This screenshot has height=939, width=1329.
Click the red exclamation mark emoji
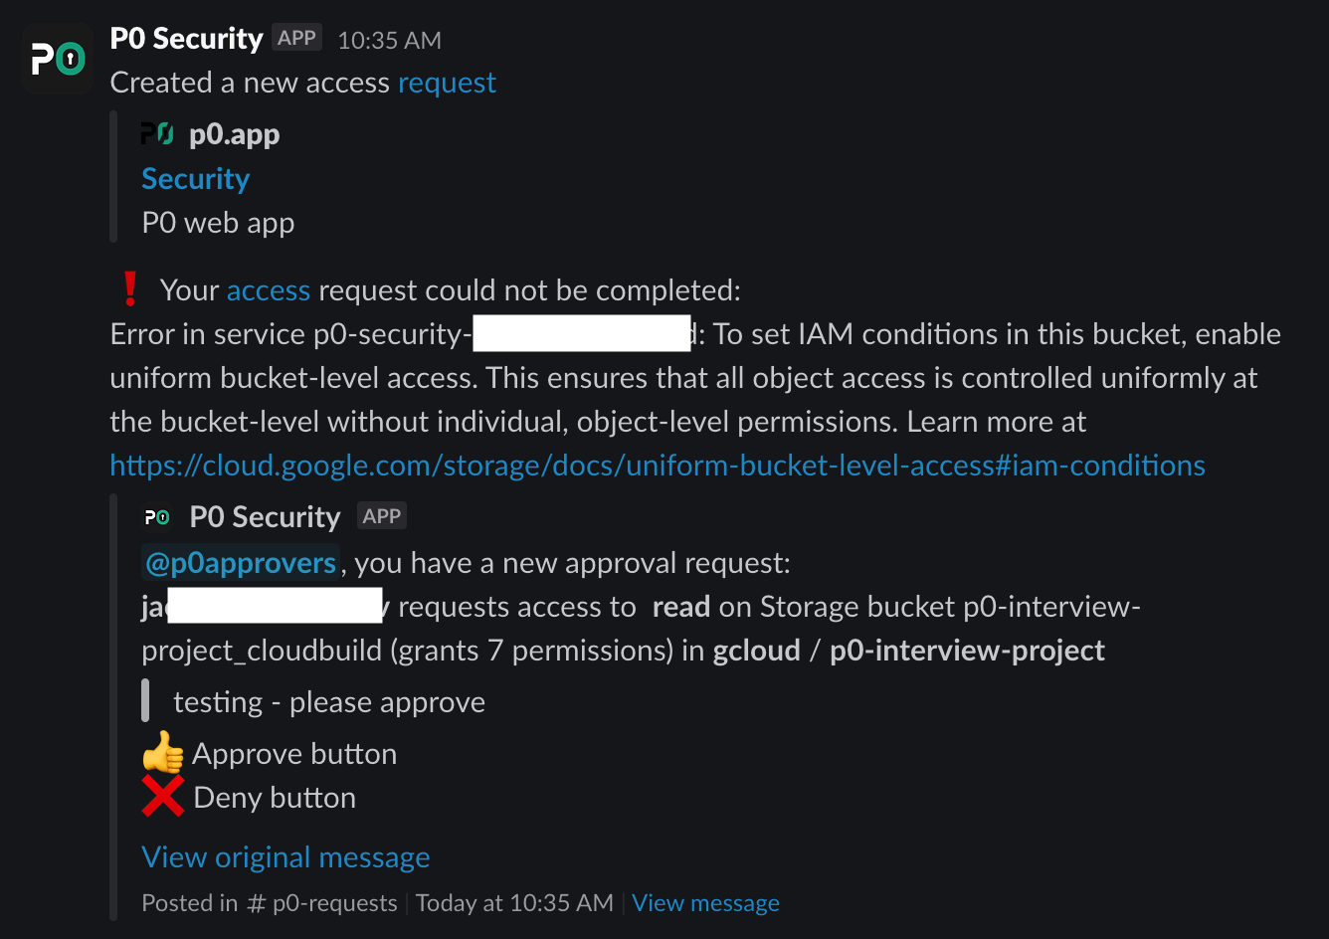click(x=129, y=289)
